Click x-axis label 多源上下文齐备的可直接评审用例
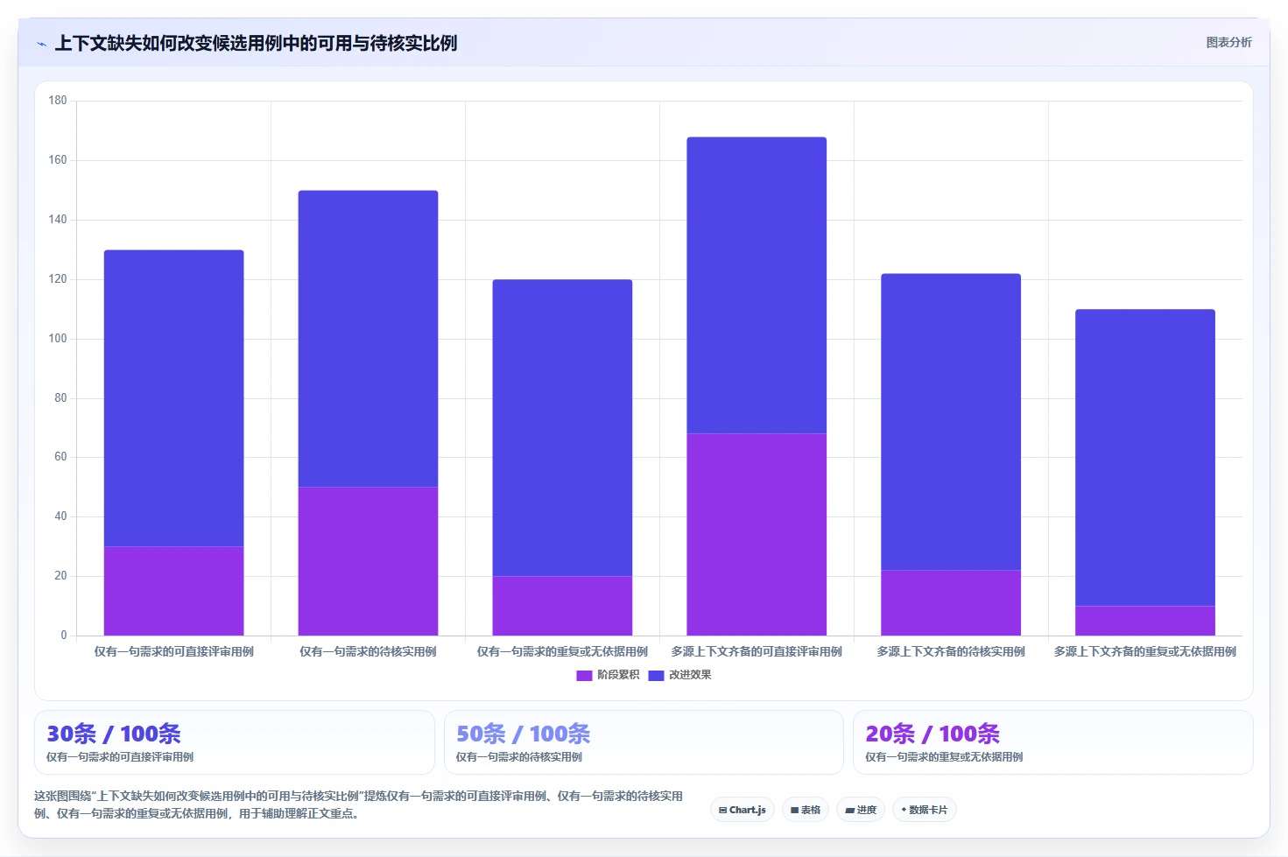This screenshot has width=1288, height=857. (x=757, y=651)
